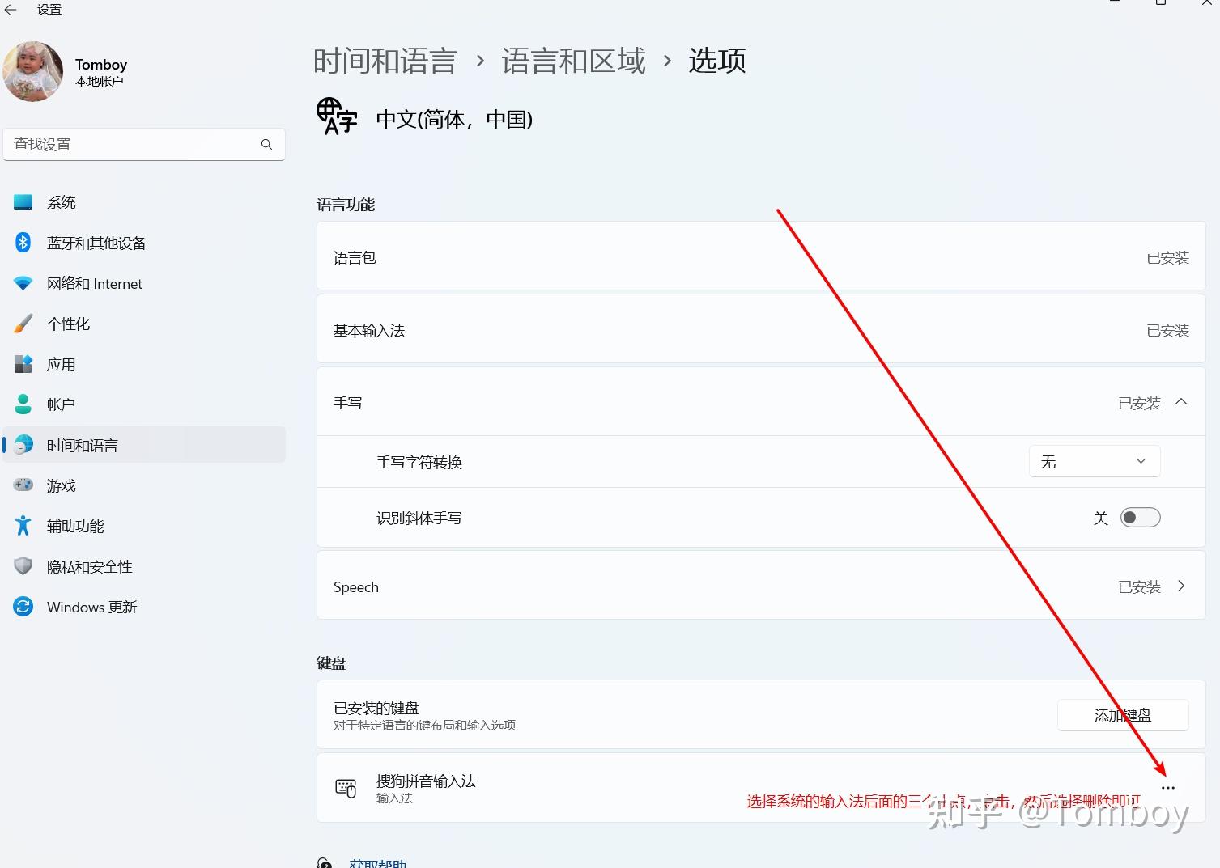Open Windows 更新
This screenshot has width=1220, height=868.
(x=91, y=607)
